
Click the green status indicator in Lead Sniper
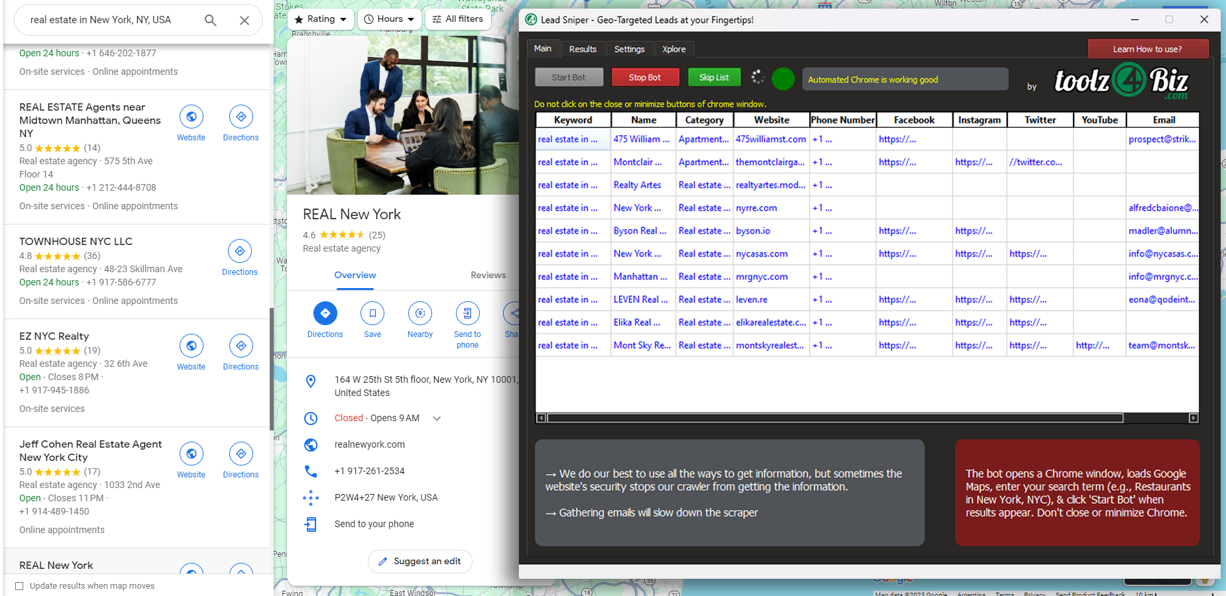(x=783, y=79)
